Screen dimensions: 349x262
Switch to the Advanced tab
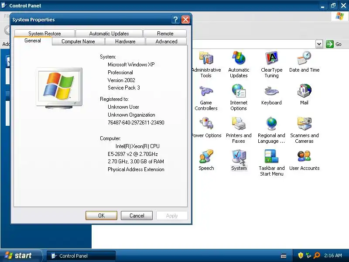166,41
